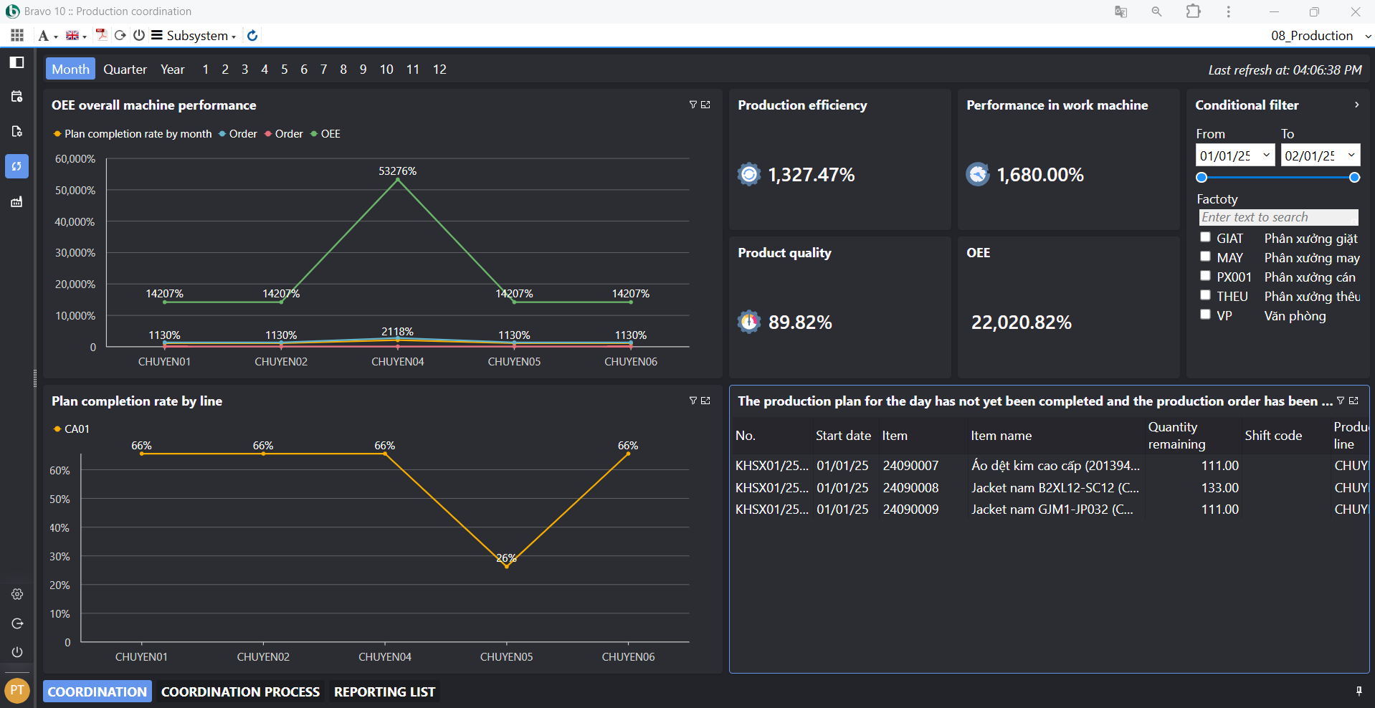Check the GIAT factory checkbox
Viewport: 1375px width, 708px height.
(1205, 237)
